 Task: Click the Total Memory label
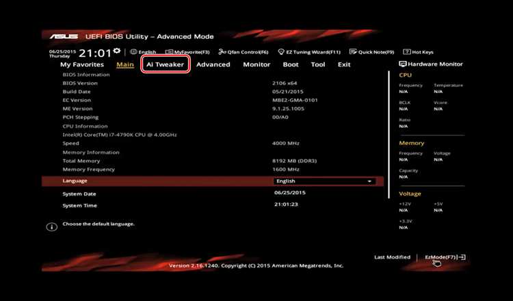point(81,161)
